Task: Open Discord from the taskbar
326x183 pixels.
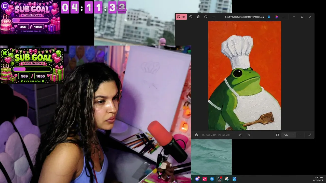Action: [x=197, y=179]
